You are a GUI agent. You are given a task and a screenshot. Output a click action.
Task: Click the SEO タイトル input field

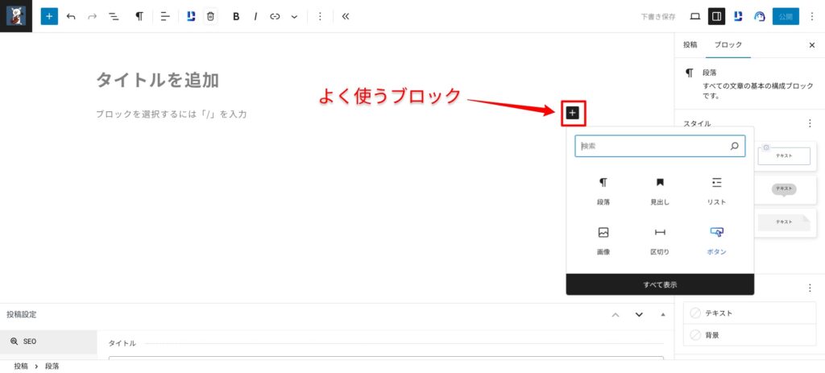pyautogui.click(x=386, y=358)
